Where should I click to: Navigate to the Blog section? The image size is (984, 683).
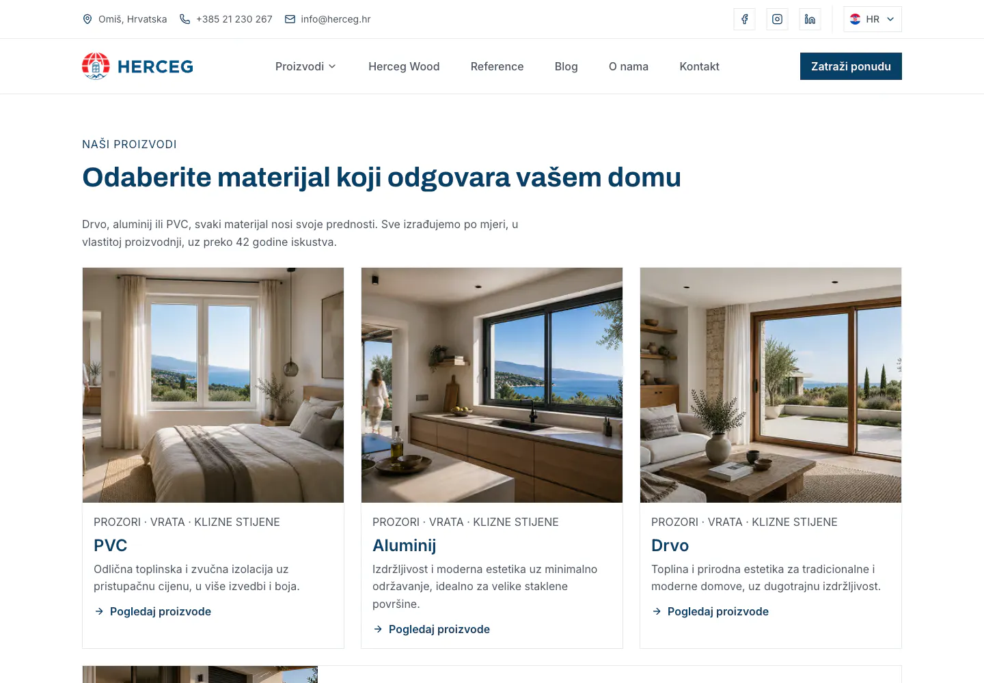click(566, 66)
